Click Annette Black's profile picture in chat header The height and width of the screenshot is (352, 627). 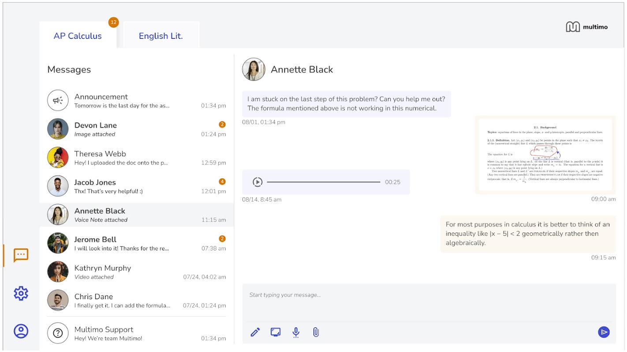click(254, 70)
